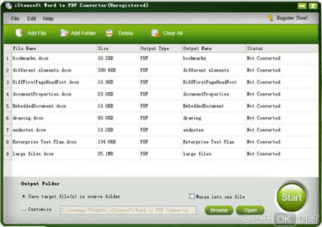Click output name "EmbeddedDocument"
The height and width of the screenshot is (227, 322).
[203, 106]
